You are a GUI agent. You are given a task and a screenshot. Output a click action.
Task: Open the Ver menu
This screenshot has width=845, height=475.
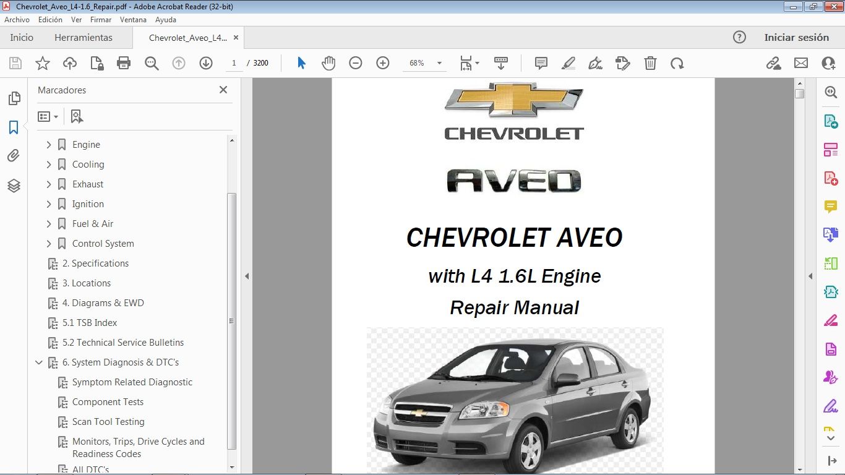(76, 20)
